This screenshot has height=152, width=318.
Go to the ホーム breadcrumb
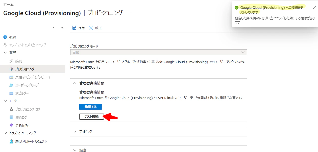click(9, 5)
